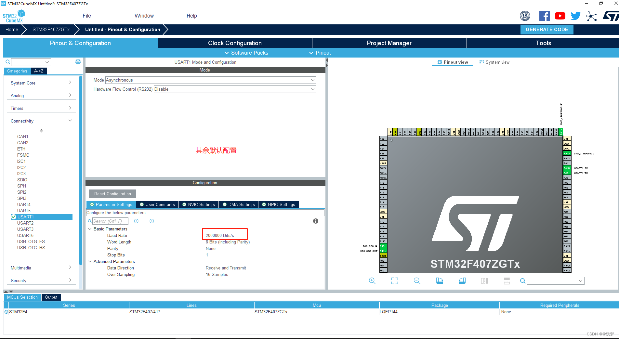Open the parameter info icon
The height and width of the screenshot is (339, 619).
pyautogui.click(x=316, y=221)
